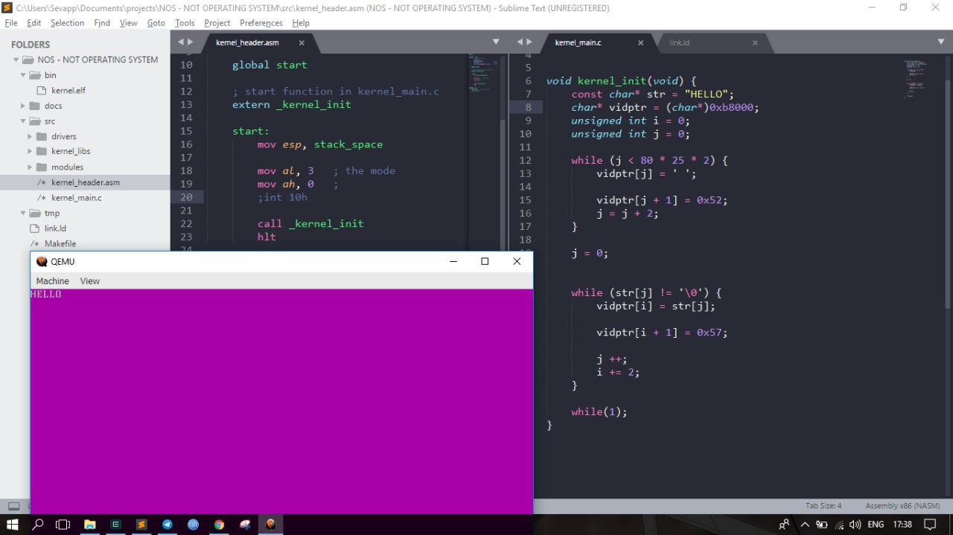Viewport: 953px width, 535px height.
Task: Open the volume control in tray
Action: pyautogui.click(x=855, y=525)
